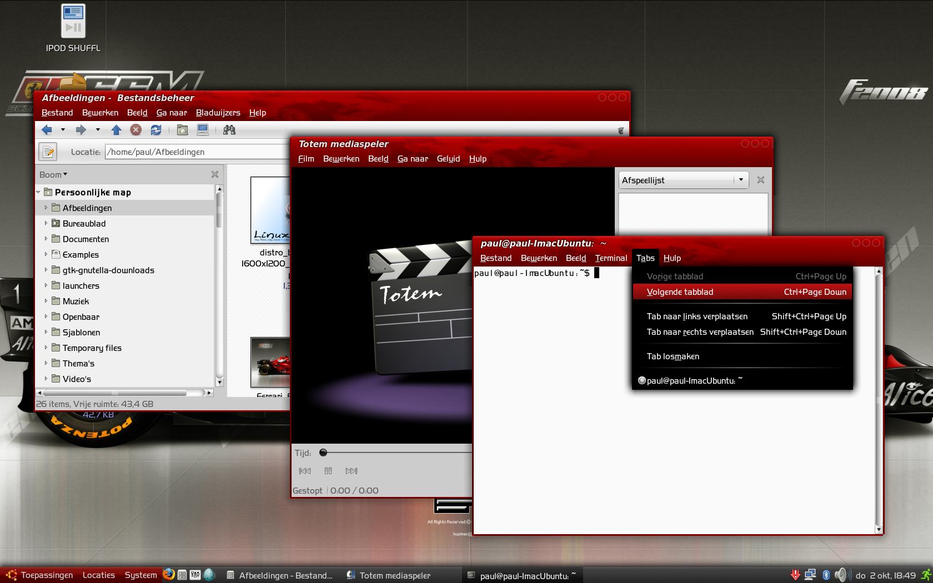The image size is (933, 583).
Task: Click the play/pause button in Totem
Action: click(328, 471)
